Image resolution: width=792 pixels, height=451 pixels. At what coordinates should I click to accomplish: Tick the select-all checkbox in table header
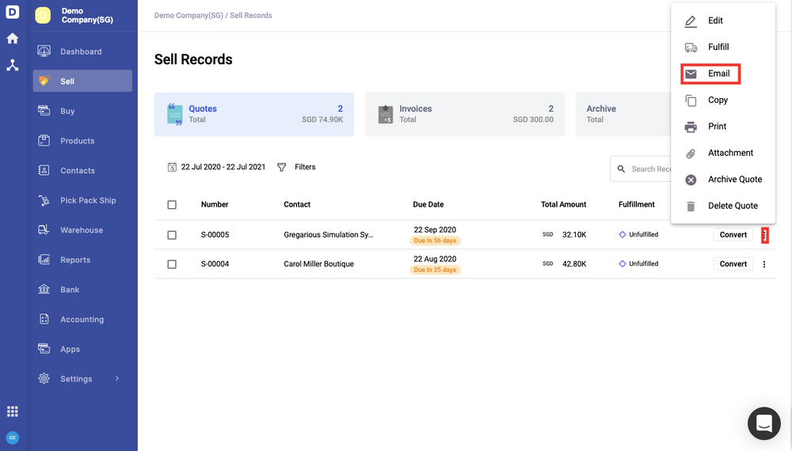172,205
